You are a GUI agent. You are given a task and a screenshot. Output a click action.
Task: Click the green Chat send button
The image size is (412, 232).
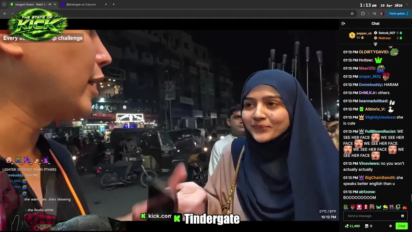[x=401, y=226]
